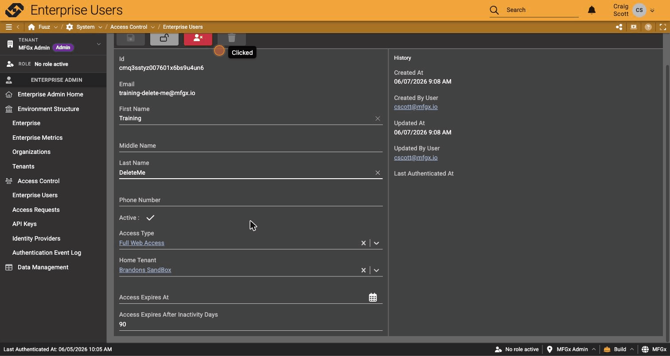The width and height of the screenshot is (670, 356).
Task: Open notifications bell
Action: click(592, 10)
